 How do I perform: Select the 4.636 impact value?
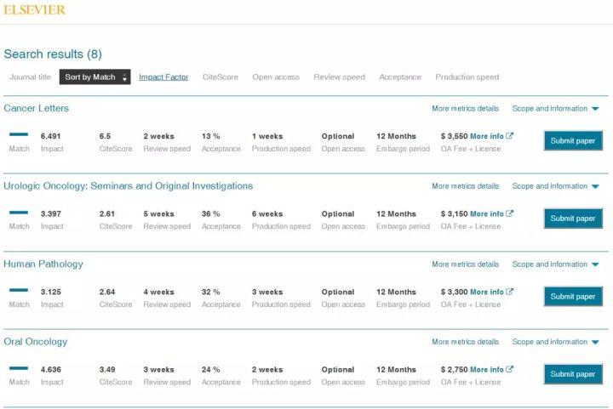pyautogui.click(x=51, y=370)
